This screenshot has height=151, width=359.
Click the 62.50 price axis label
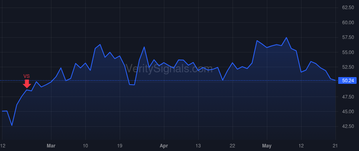[348, 8]
